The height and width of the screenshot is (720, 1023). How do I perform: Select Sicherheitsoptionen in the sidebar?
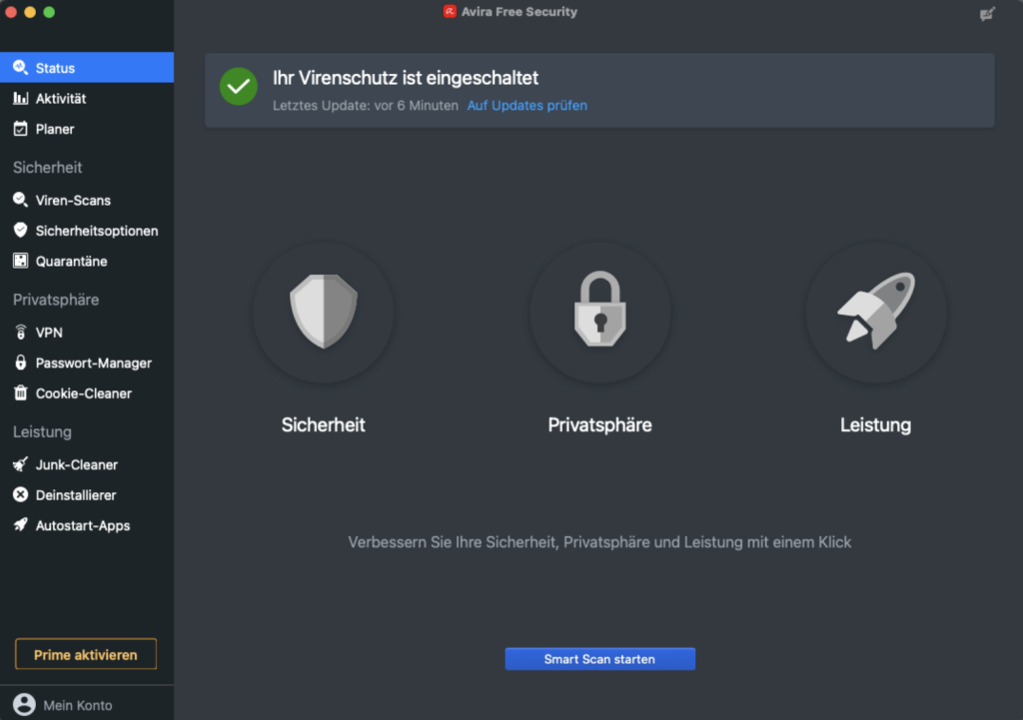(96, 231)
